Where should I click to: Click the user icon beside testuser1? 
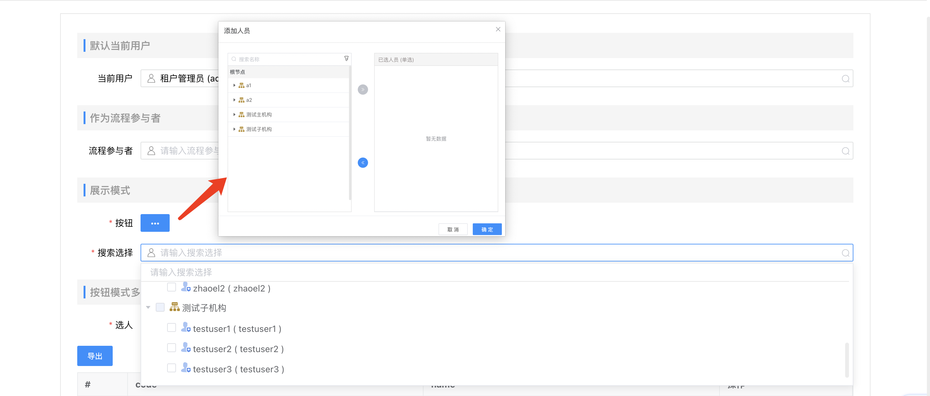point(185,327)
